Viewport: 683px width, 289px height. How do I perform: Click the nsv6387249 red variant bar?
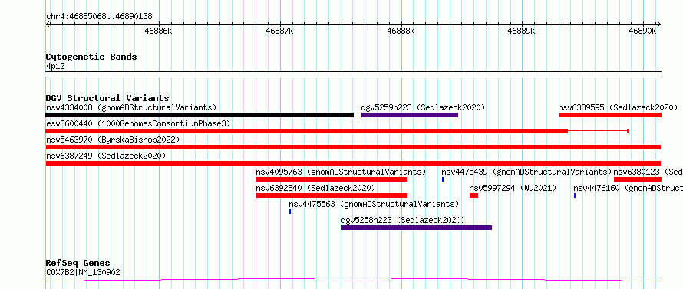[353, 163]
